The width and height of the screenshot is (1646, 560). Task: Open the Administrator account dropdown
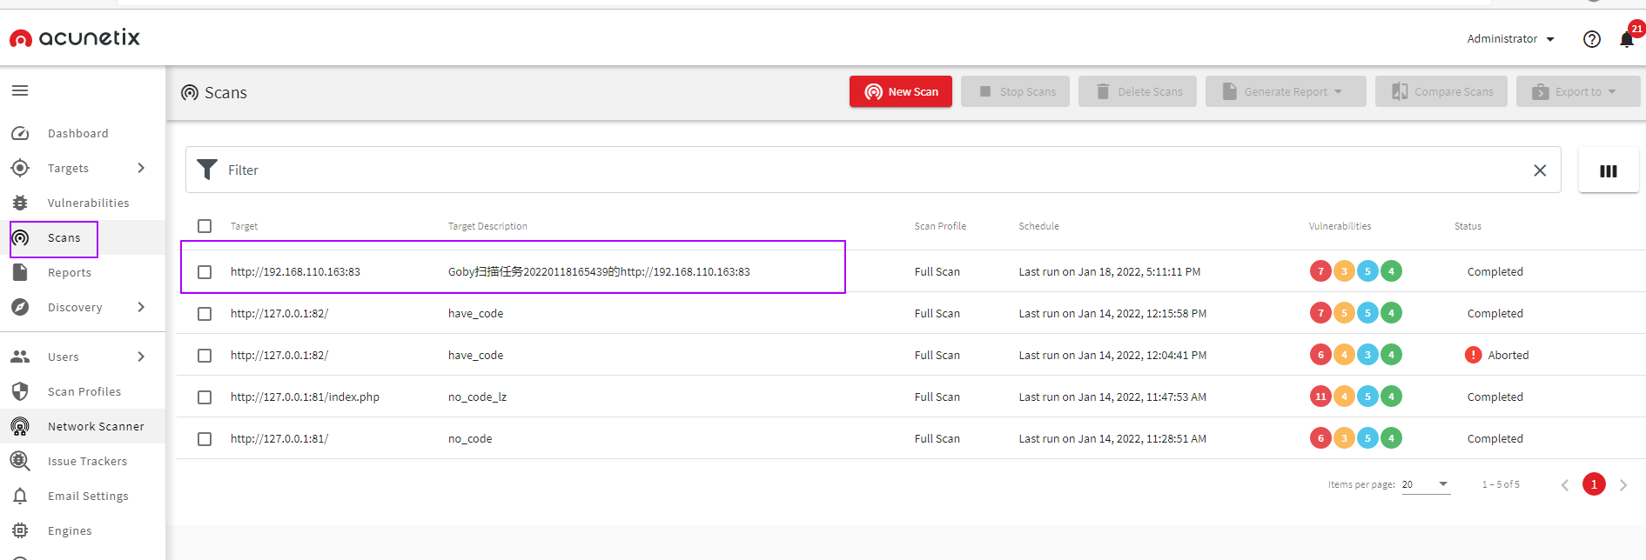point(1510,39)
